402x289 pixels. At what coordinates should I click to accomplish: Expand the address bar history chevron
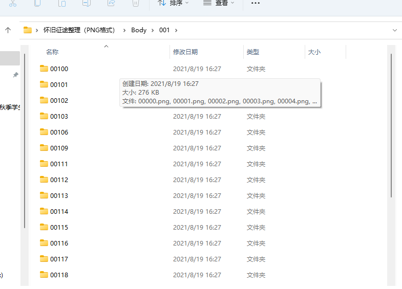[394, 30]
